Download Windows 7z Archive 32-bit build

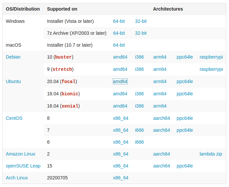coord(141,33)
